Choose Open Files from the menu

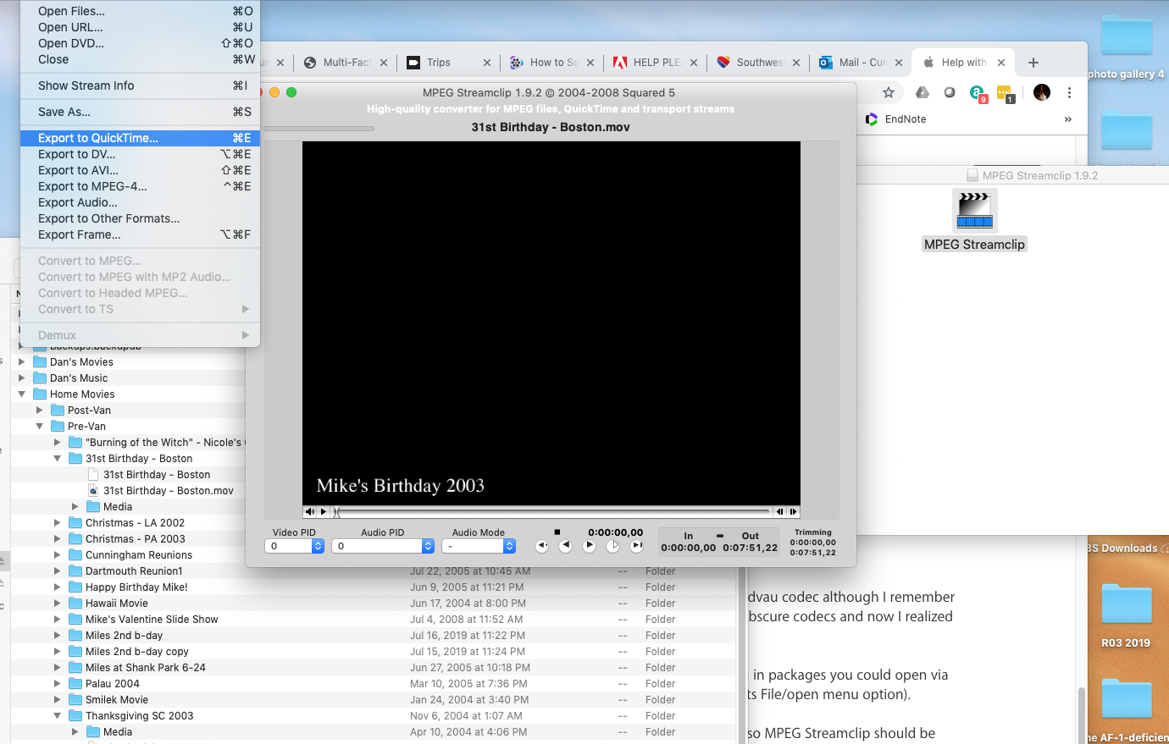(x=140, y=11)
